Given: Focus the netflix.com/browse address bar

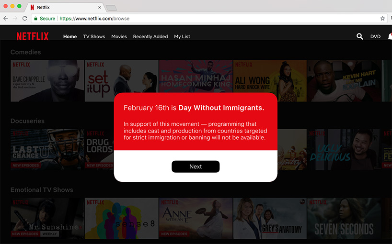Looking at the screenshot, I should pyautogui.click(x=209, y=19).
